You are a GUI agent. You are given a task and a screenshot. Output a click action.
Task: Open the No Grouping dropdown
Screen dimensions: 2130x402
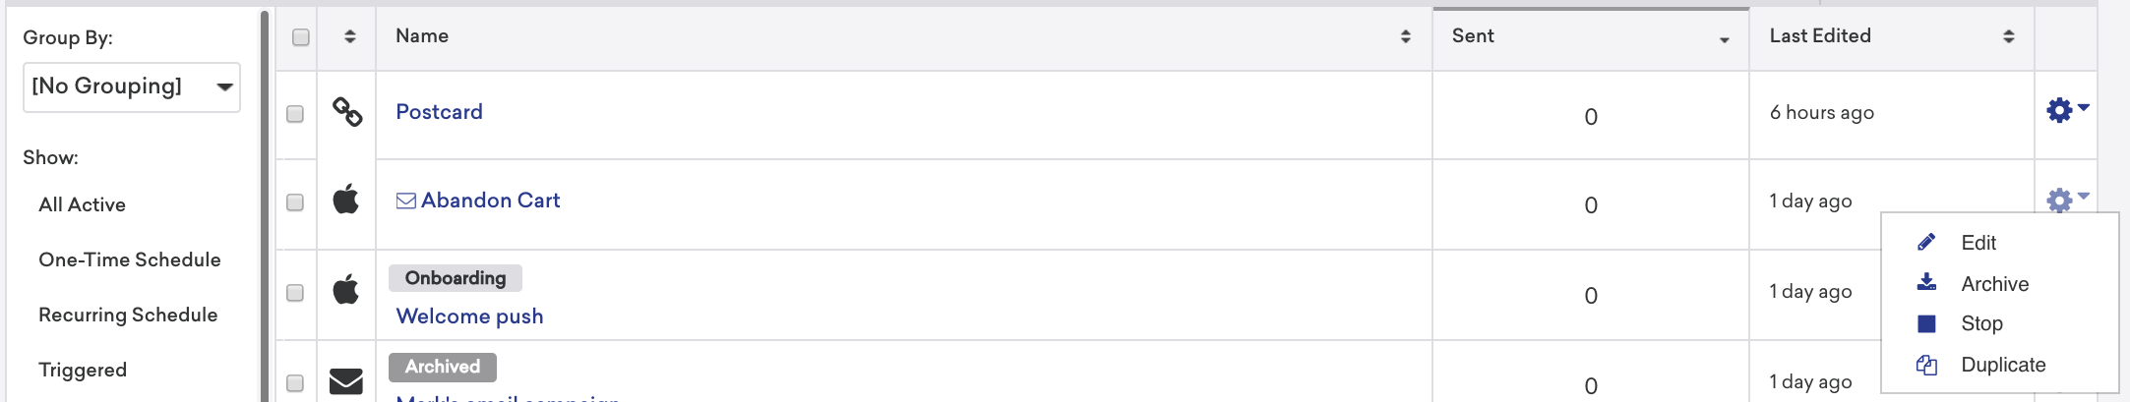click(x=132, y=86)
